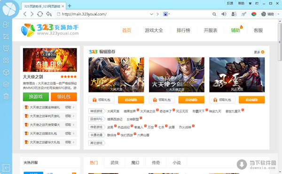The width and height of the screenshot is (282, 174).
Task: Click the trash bin icon in sidebar
Action: 6,96
